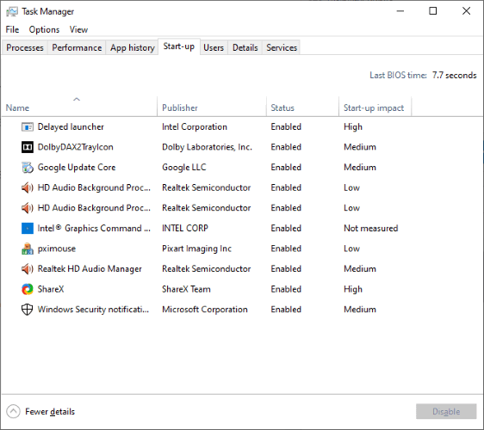The height and width of the screenshot is (430, 484).
Task: Switch to the Services tab
Action: (282, 48)
